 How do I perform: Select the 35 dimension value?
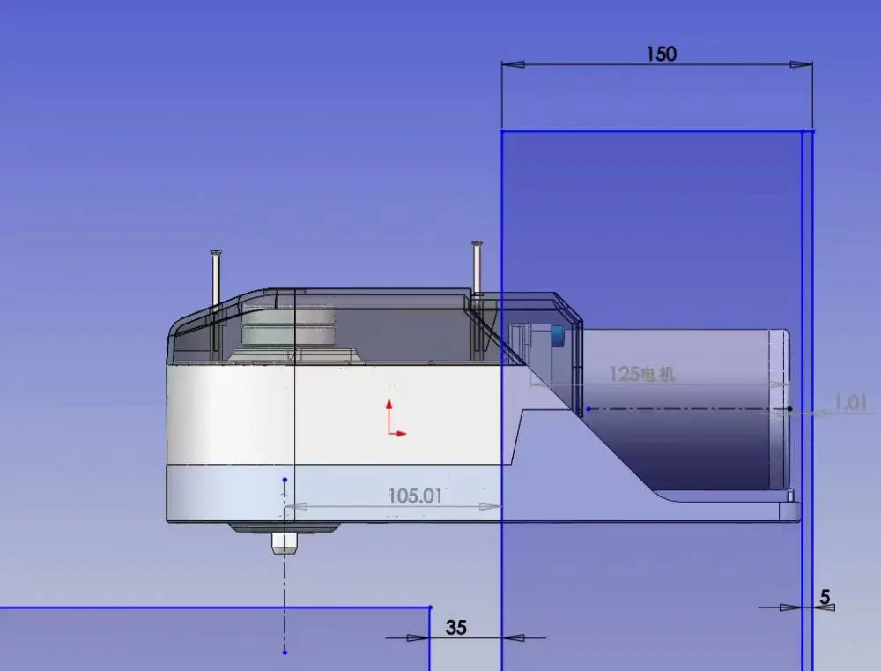pyautogui.click(x=455, y=627)
